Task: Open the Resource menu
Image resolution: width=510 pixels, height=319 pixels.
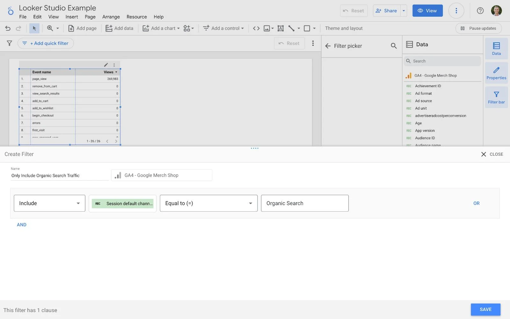Action: point(136,17)
